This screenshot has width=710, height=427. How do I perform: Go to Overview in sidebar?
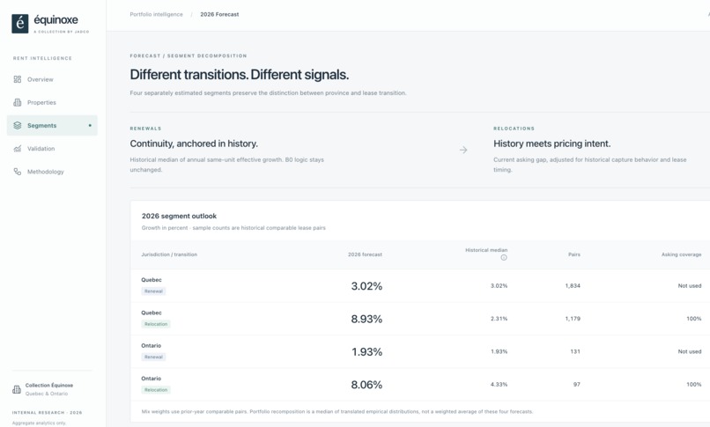(52, 79)
